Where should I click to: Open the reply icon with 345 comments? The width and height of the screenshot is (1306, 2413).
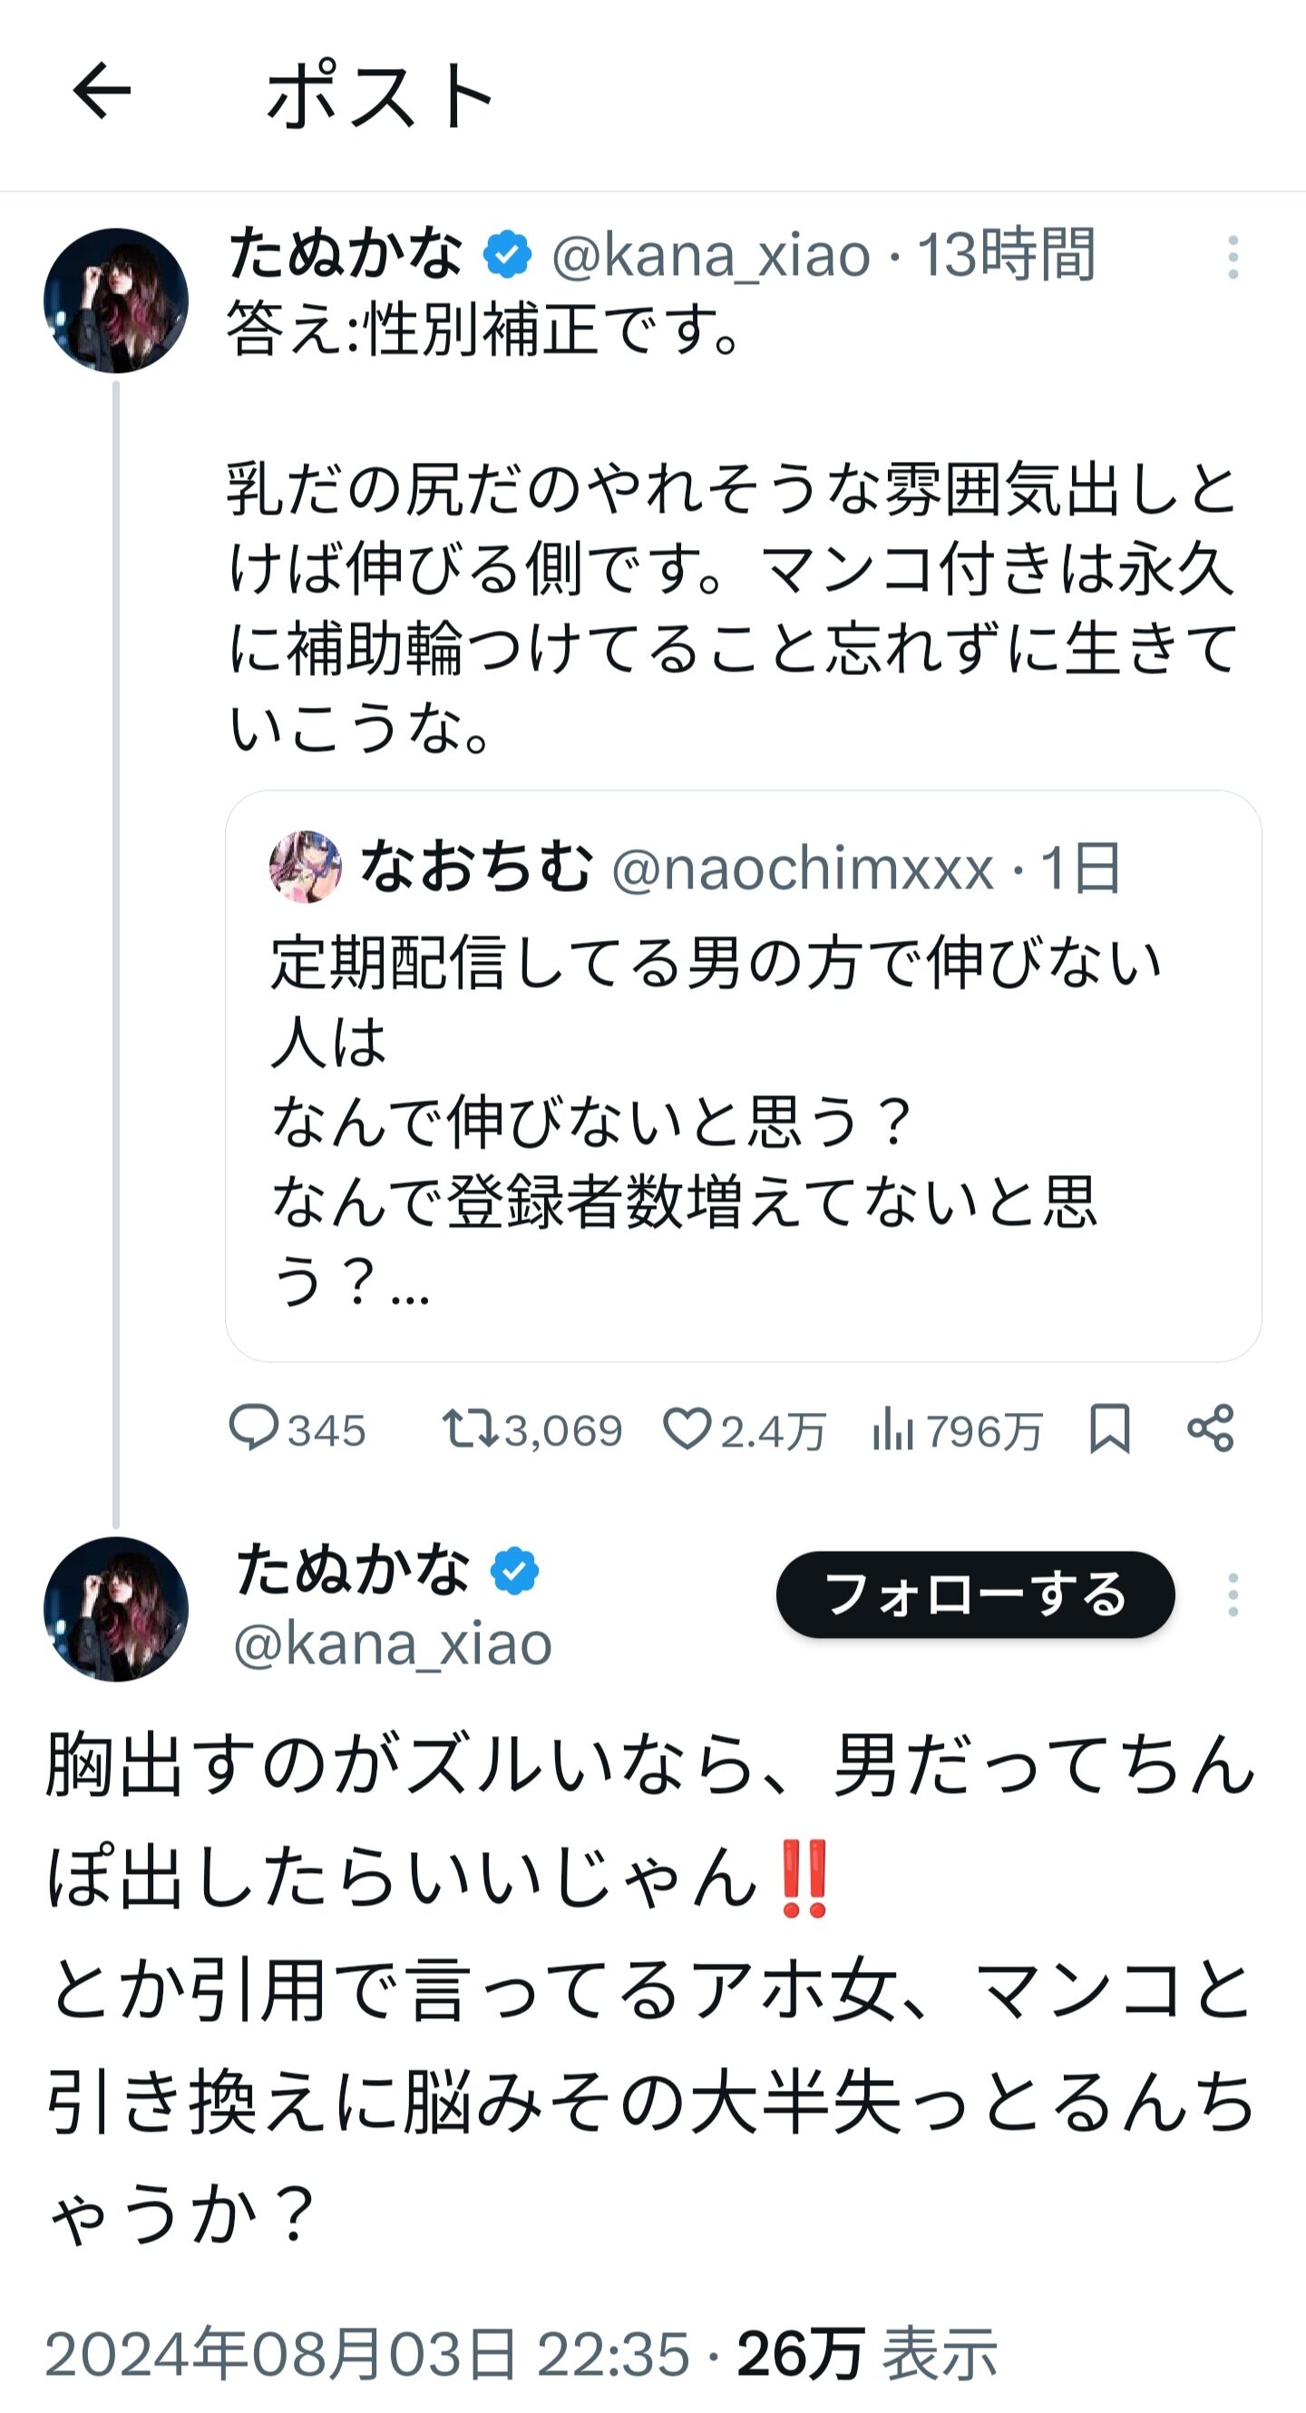254,1428
